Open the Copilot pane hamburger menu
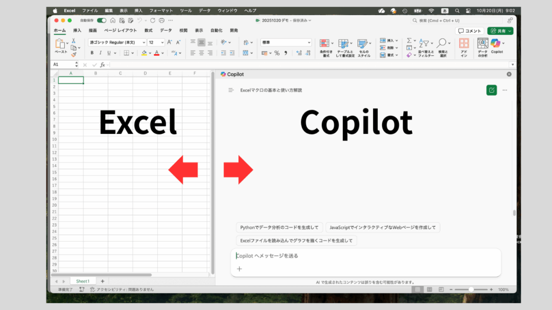 (230, 90)
